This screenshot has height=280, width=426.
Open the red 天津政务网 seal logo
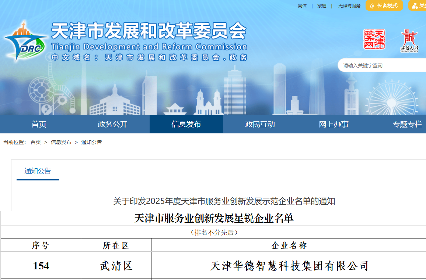pos(374,39)
